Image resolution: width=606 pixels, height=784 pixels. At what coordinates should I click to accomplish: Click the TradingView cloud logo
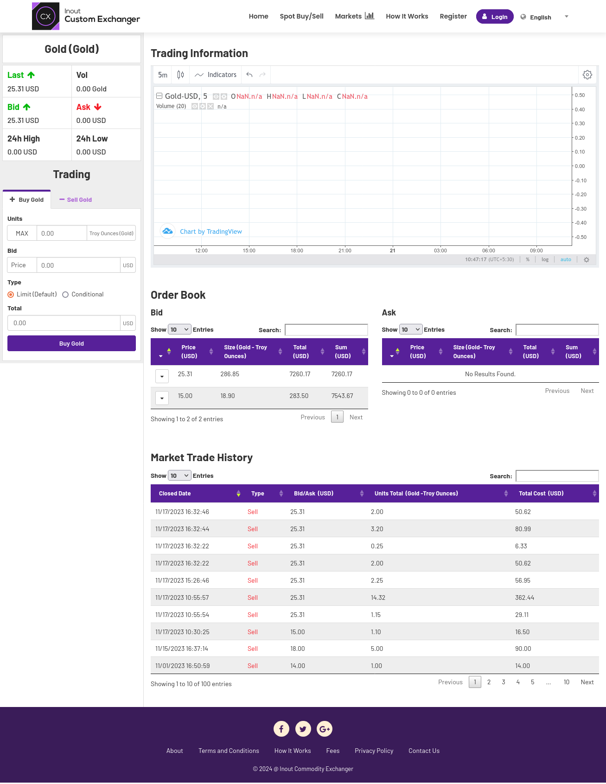[x=167, y=231]
